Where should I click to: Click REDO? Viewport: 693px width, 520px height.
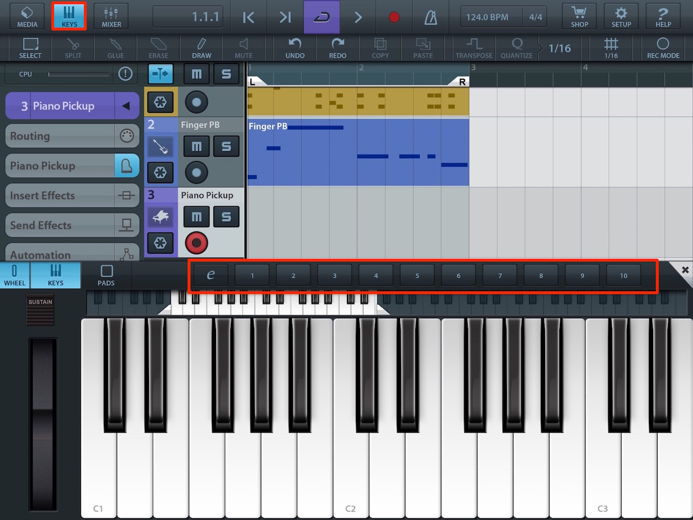[338, 48]
